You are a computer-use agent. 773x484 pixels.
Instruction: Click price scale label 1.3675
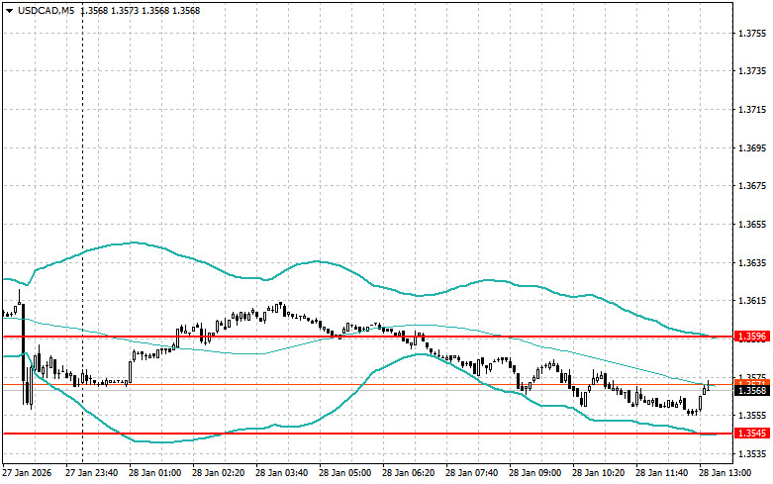tap(752, 186)
